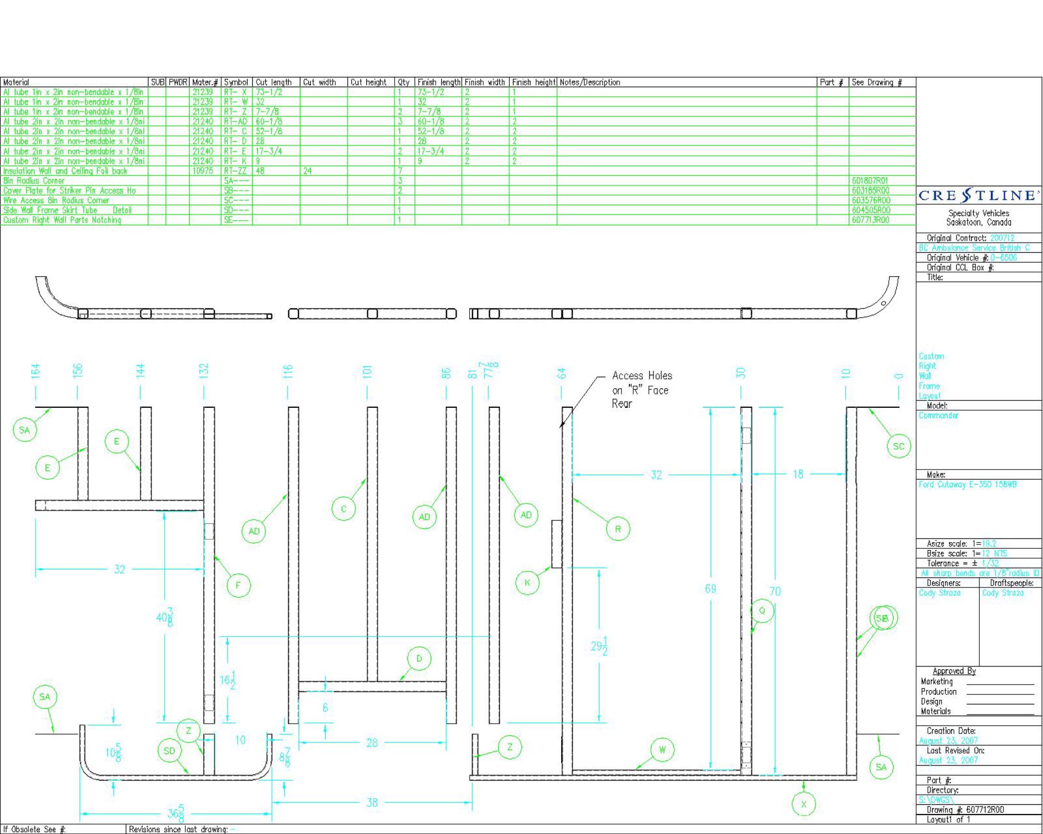Click the D callout bubble

pos(419,659)
